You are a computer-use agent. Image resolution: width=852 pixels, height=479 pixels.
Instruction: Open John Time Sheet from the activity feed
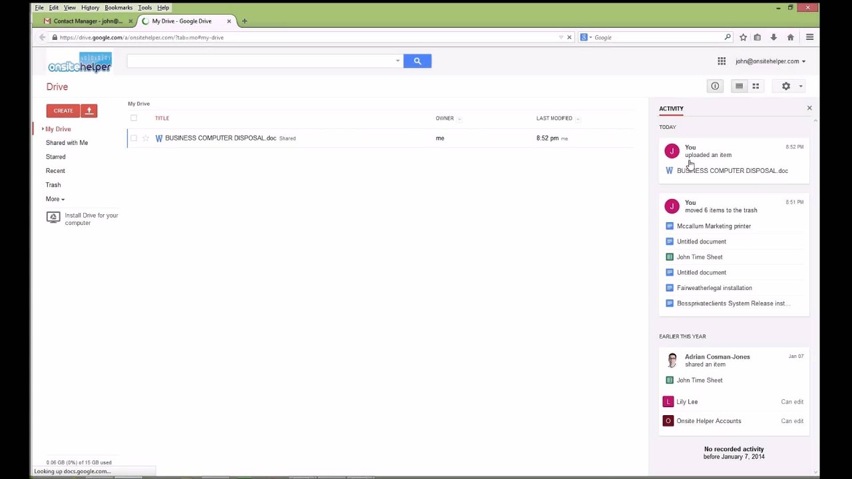(699, 257)
